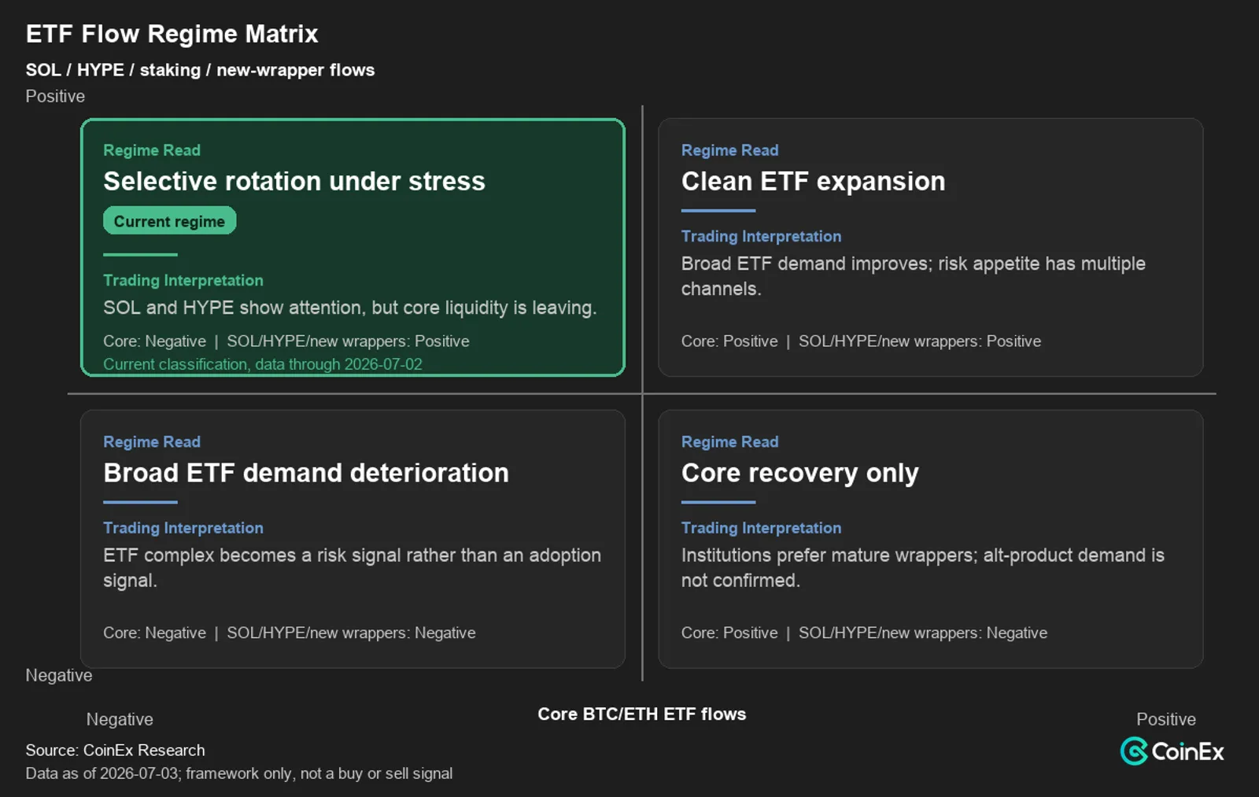
Task: Click 'Source: CoinEx Research' text
Action: [x=115, y=751]
